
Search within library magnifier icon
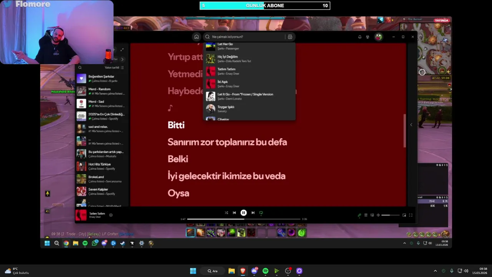tap(80, 68)
